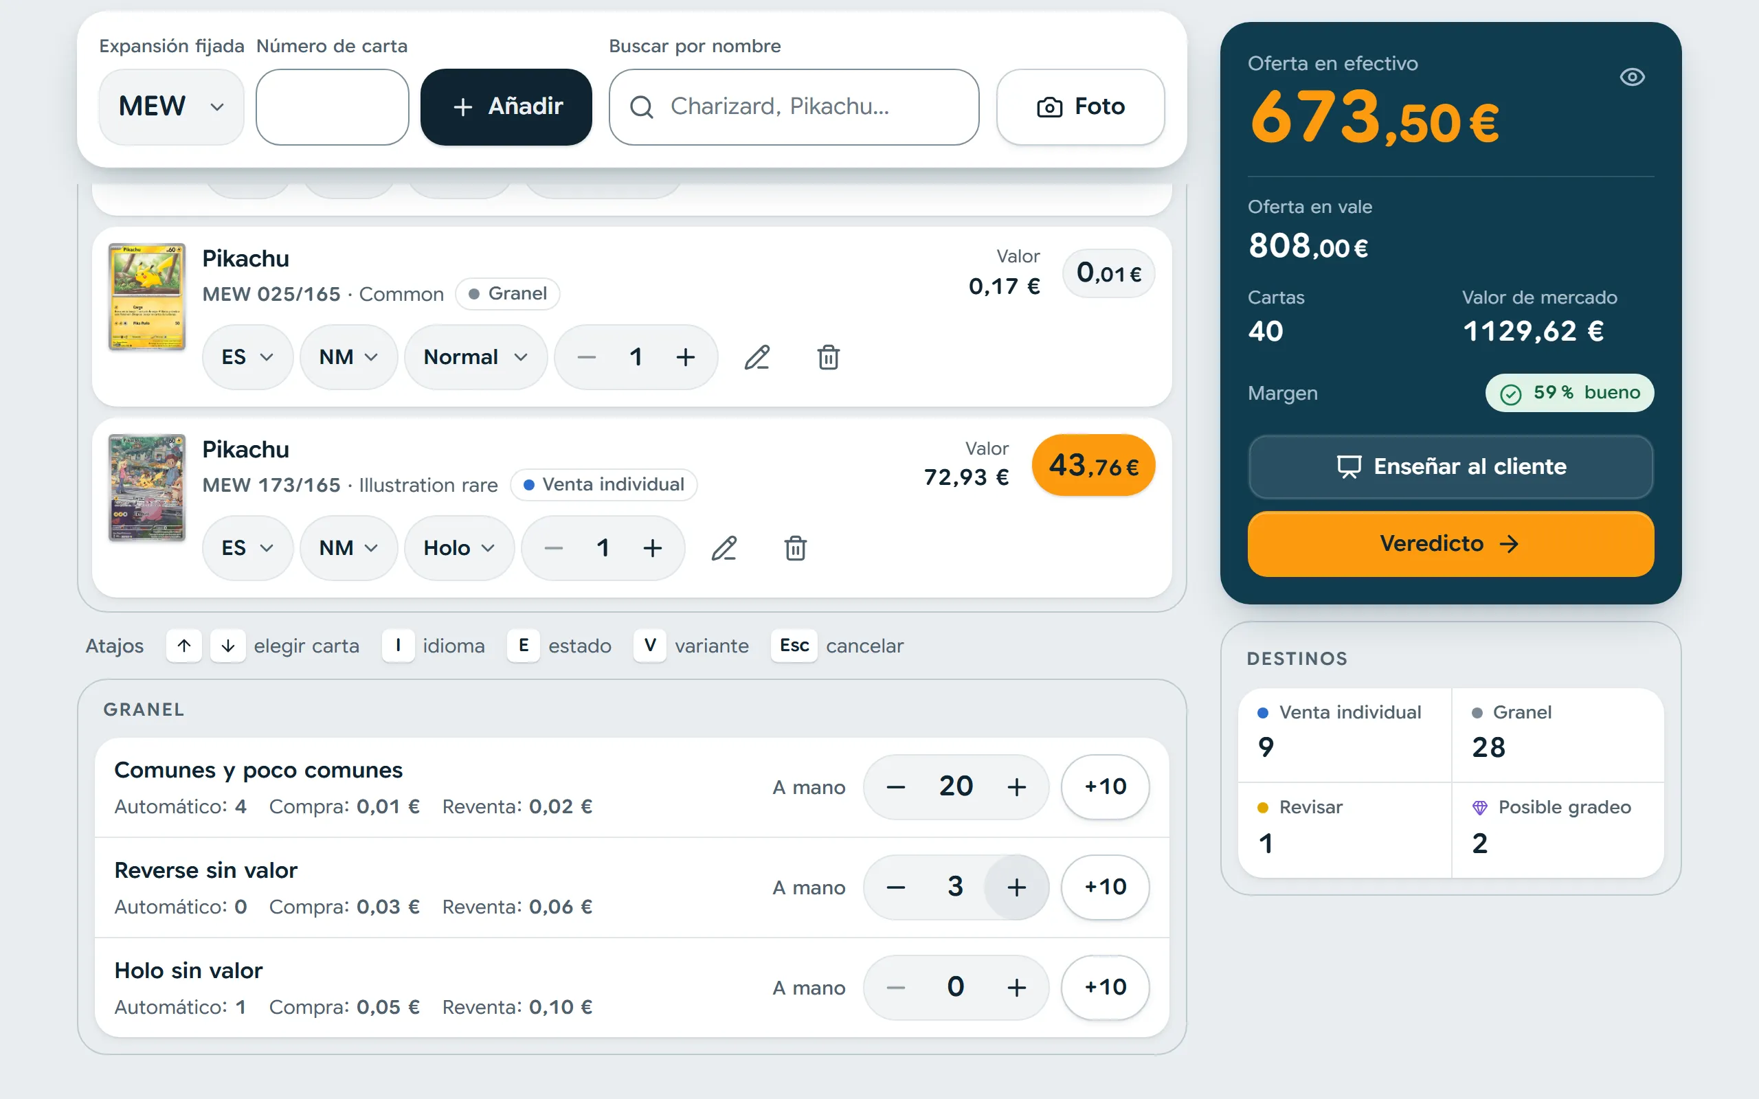
Task: Edit the Pikachu MEW 025/165 card
Action: click(x=757, y=357)
